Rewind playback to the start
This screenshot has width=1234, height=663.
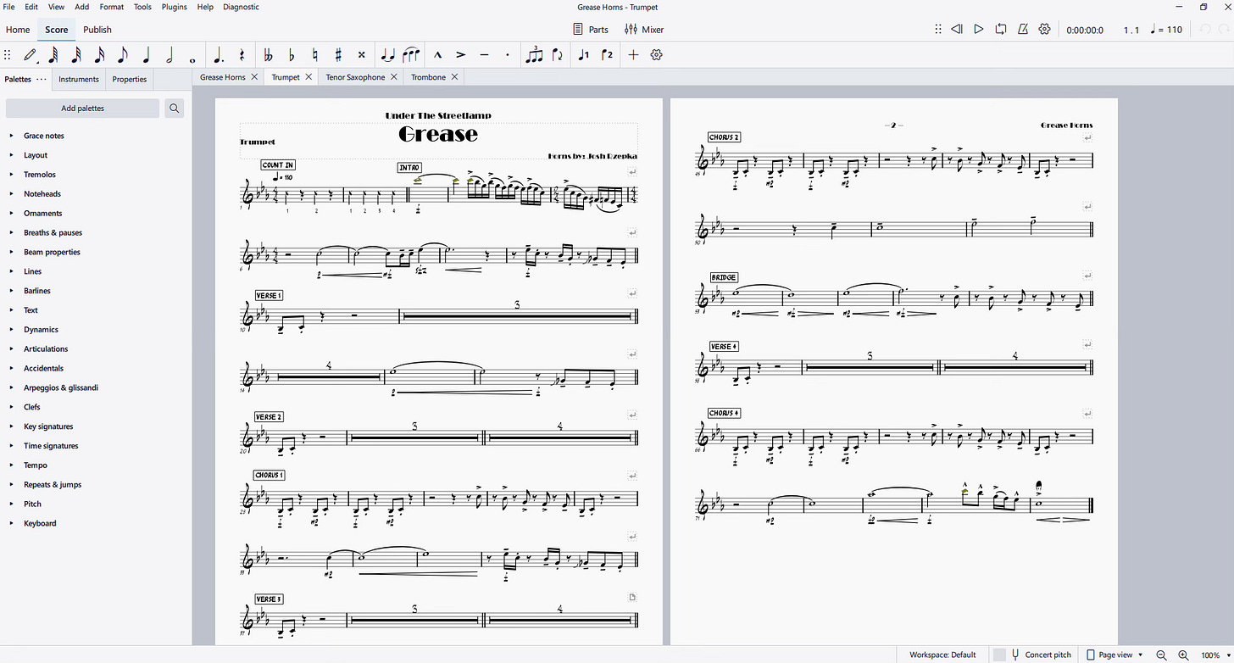tap(957, 29)
